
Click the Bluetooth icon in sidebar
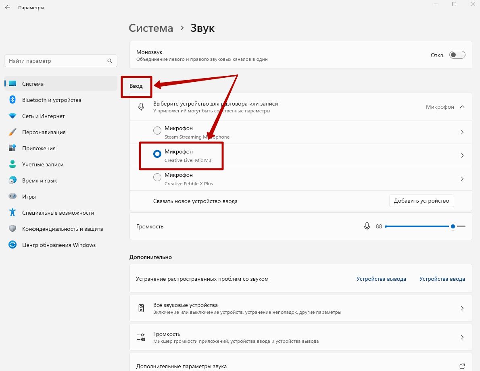click(13, 99)
